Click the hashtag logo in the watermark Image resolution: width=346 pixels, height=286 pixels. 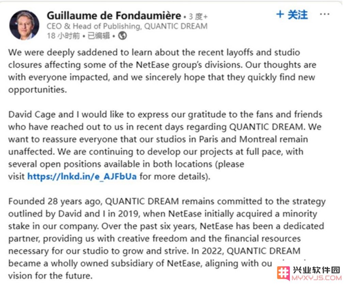tap(283, 273)
